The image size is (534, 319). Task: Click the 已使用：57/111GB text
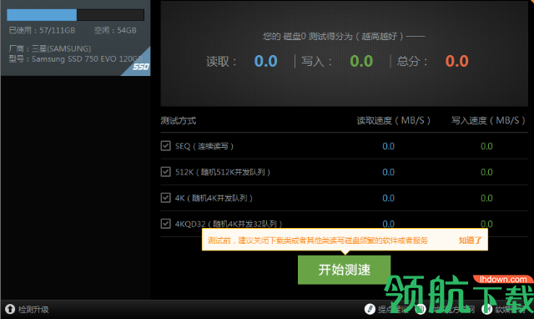(42, 30)
